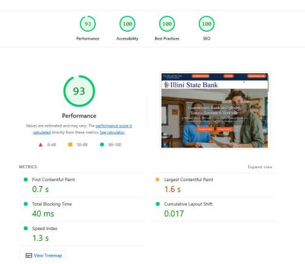Screen dimensions: 305x264
Task: Open the 'performance score is calculated' link
Action: point(82,129)
